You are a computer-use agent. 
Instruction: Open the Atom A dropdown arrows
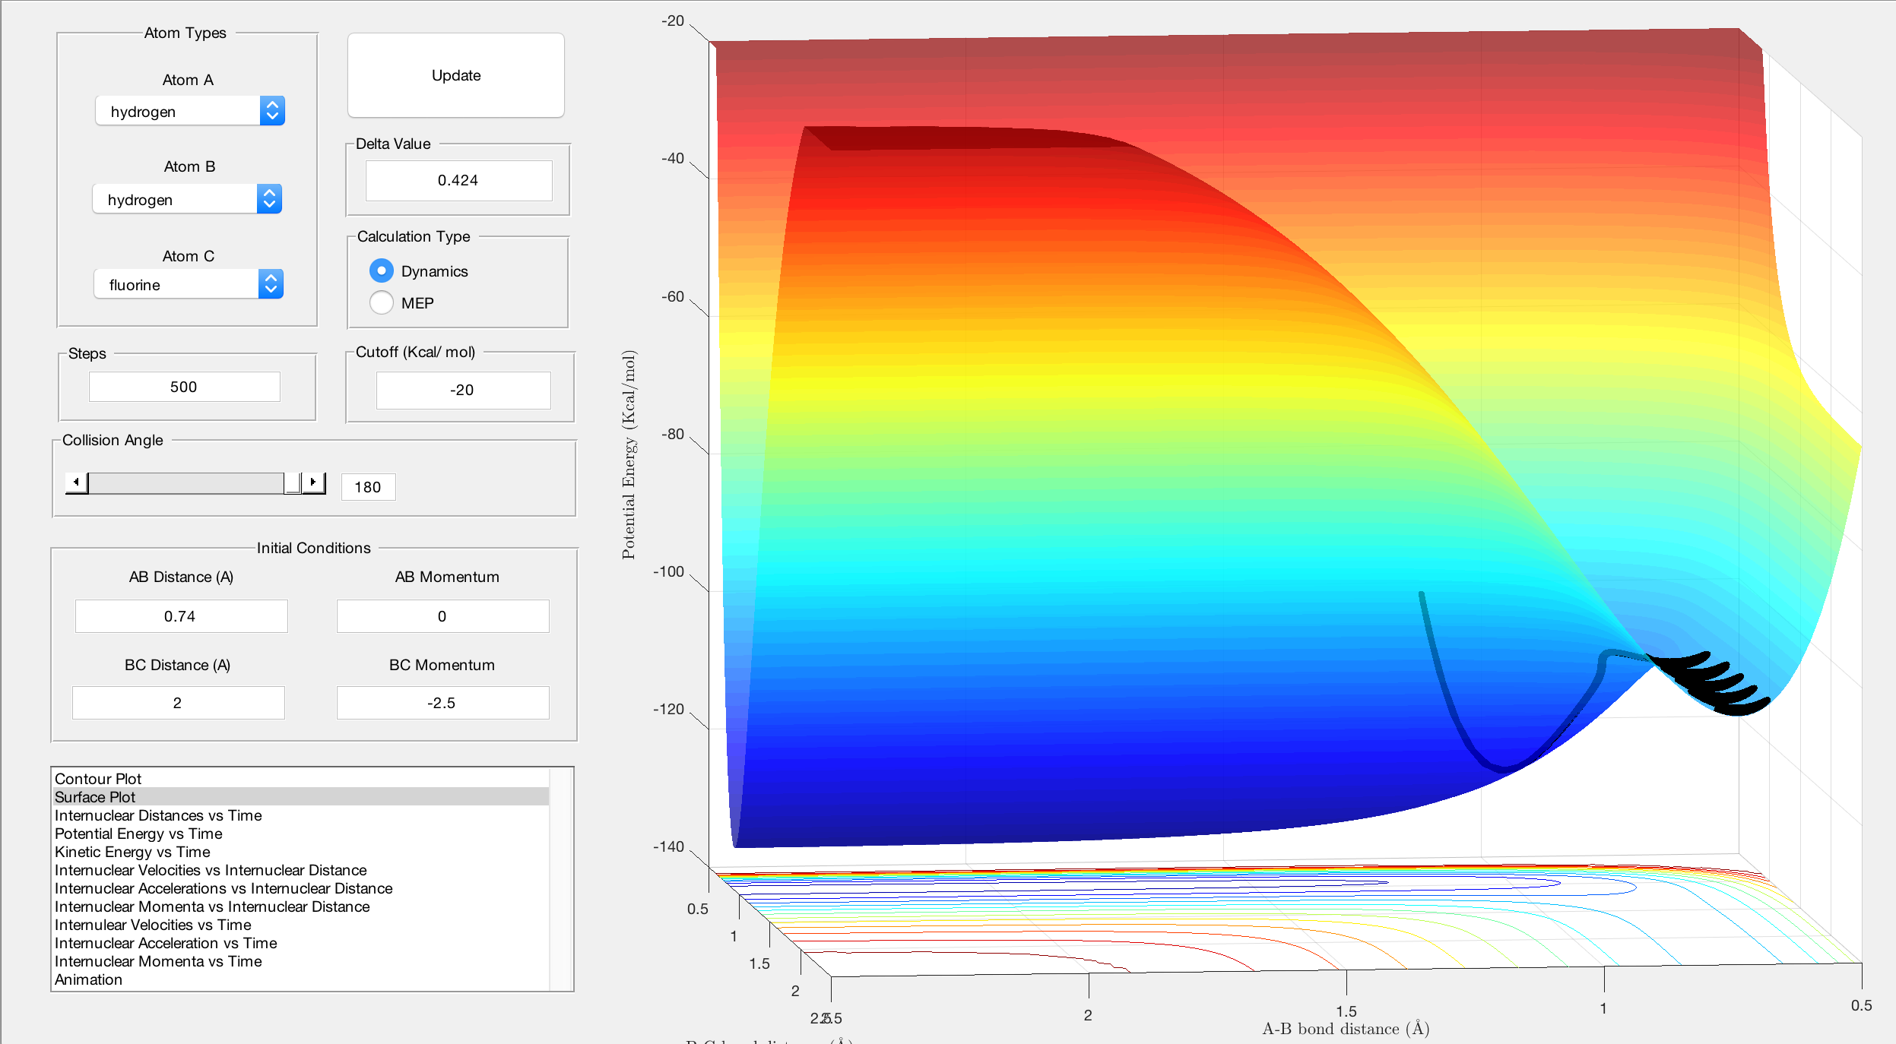[272, 111]
